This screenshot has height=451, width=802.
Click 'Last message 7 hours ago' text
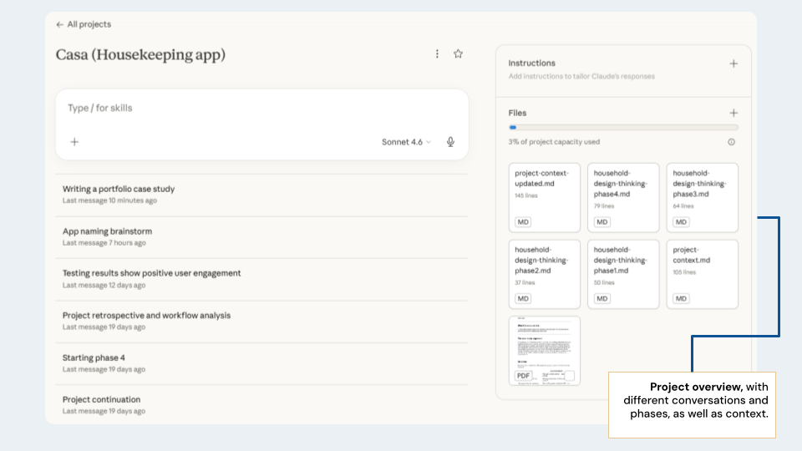[104, 243]
